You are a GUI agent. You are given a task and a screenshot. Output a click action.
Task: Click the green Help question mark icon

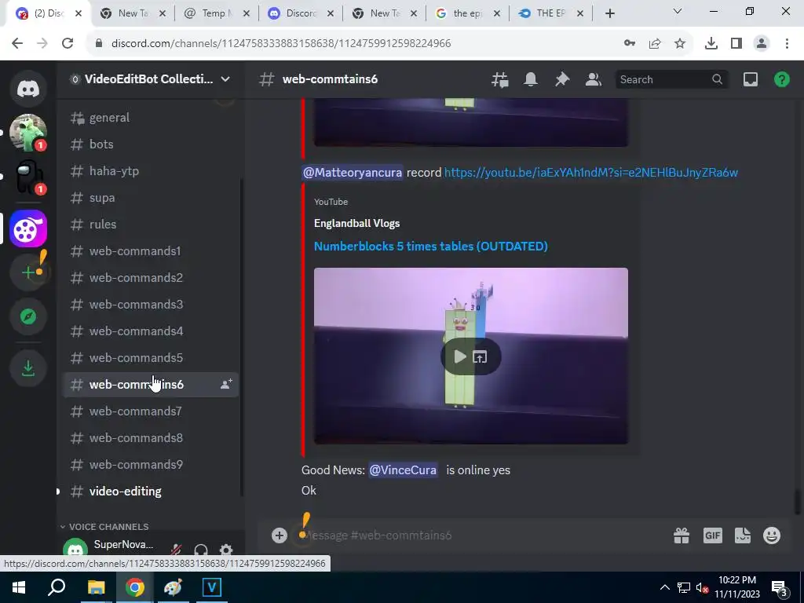[x=782, y=79]
